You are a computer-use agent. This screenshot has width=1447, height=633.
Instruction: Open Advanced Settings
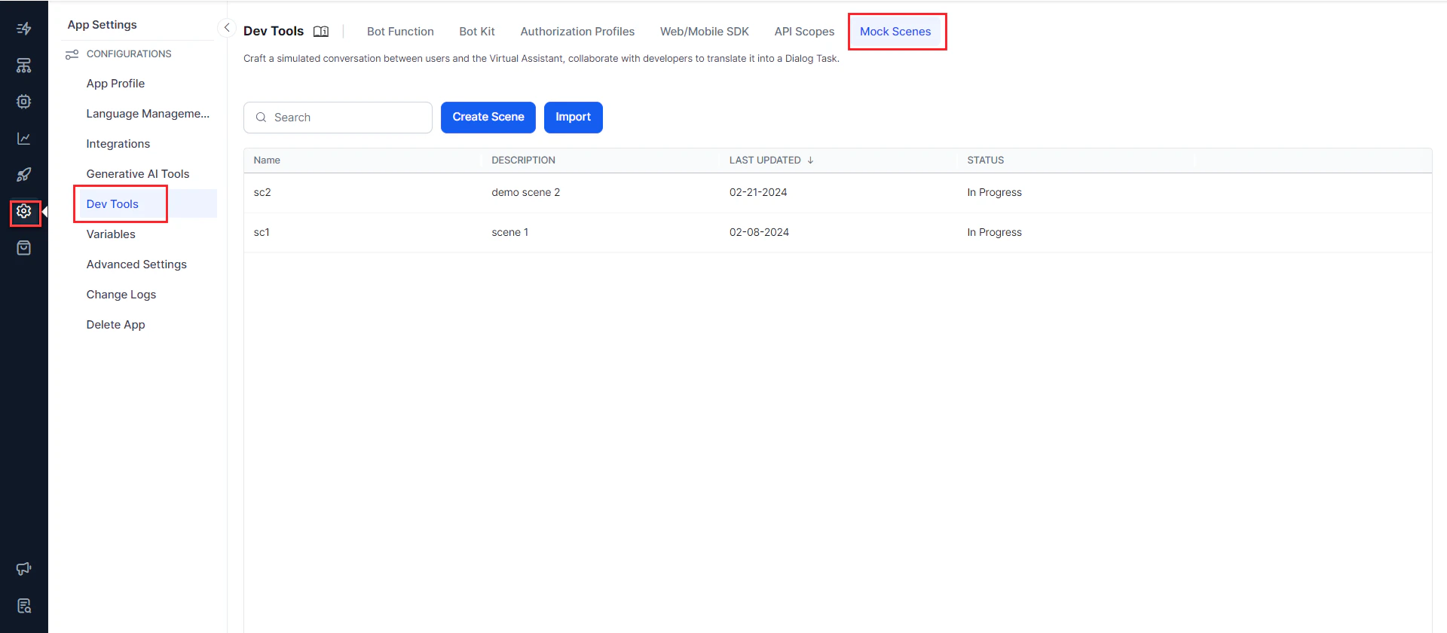click(136, 265)
